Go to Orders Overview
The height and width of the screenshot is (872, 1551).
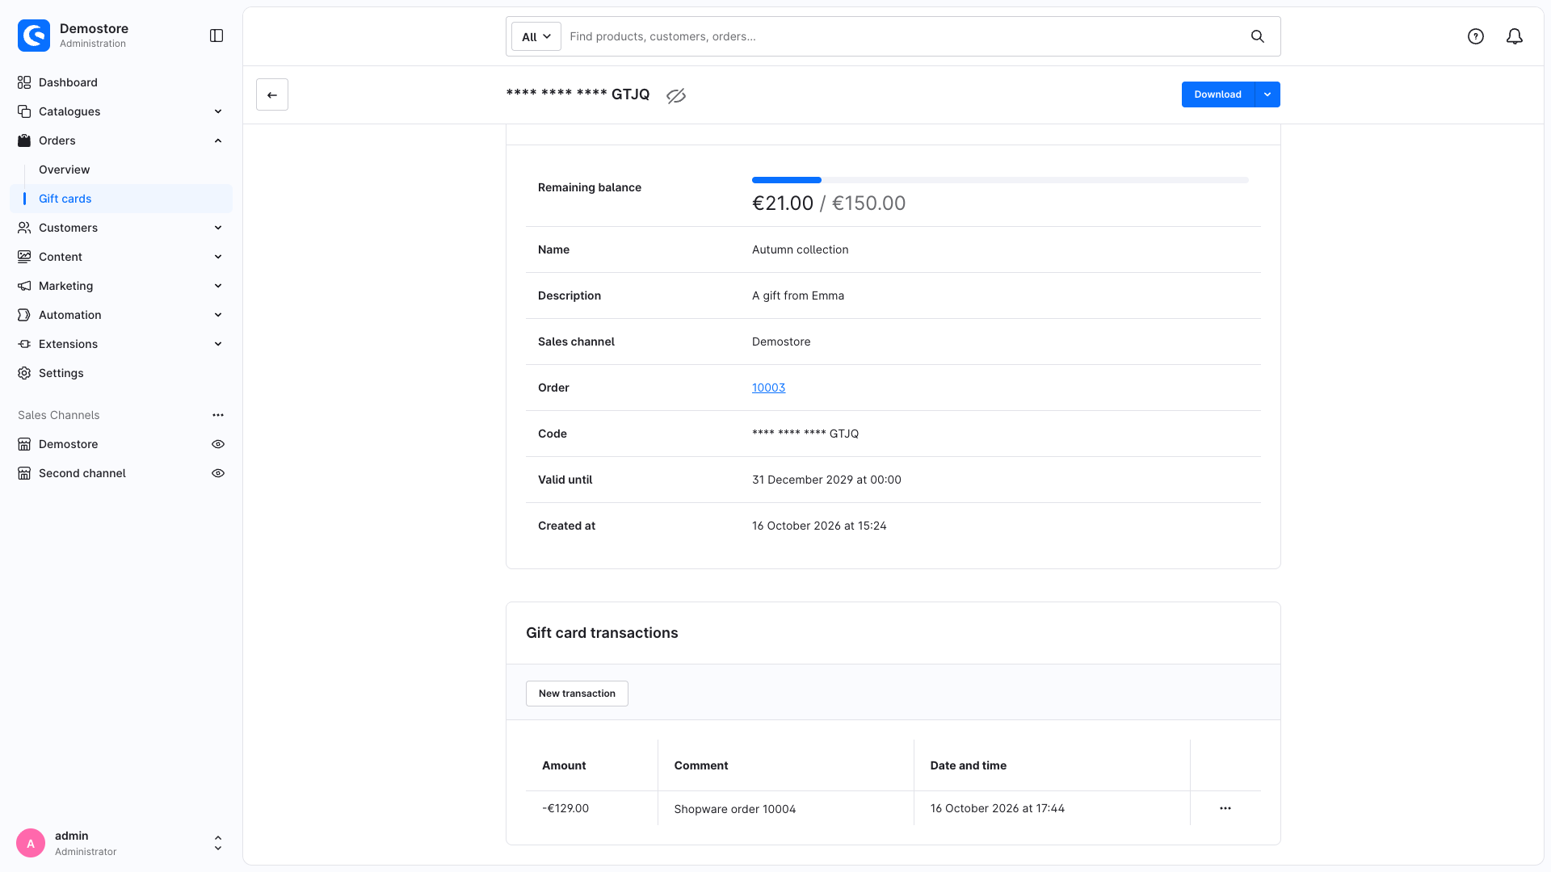coord(65,170)
